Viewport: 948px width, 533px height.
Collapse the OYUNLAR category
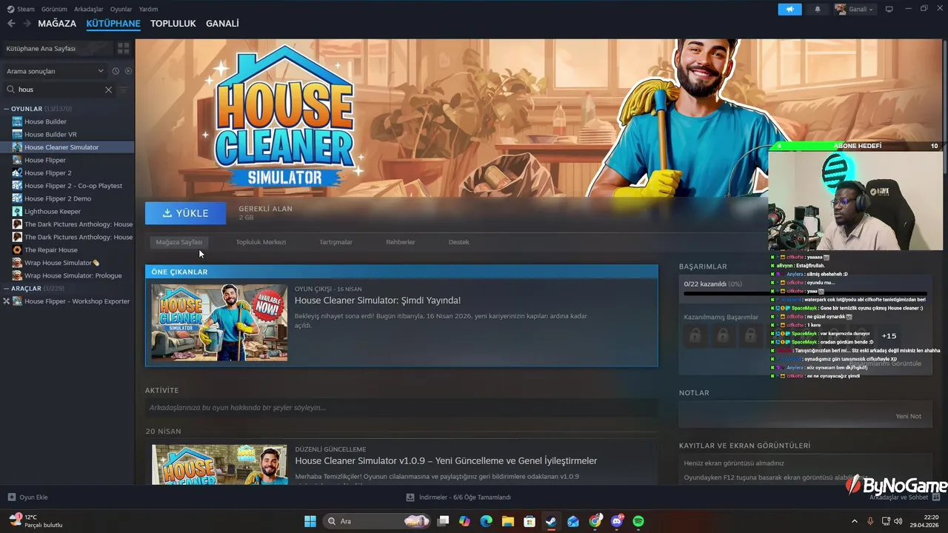click(x=7, y=109)
